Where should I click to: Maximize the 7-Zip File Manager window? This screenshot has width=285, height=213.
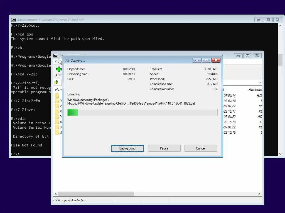(x=247, y=56)
